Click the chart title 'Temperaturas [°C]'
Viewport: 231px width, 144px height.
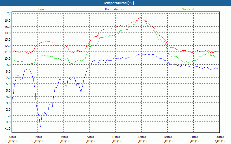pyautogui.click(x=118, y=3)
